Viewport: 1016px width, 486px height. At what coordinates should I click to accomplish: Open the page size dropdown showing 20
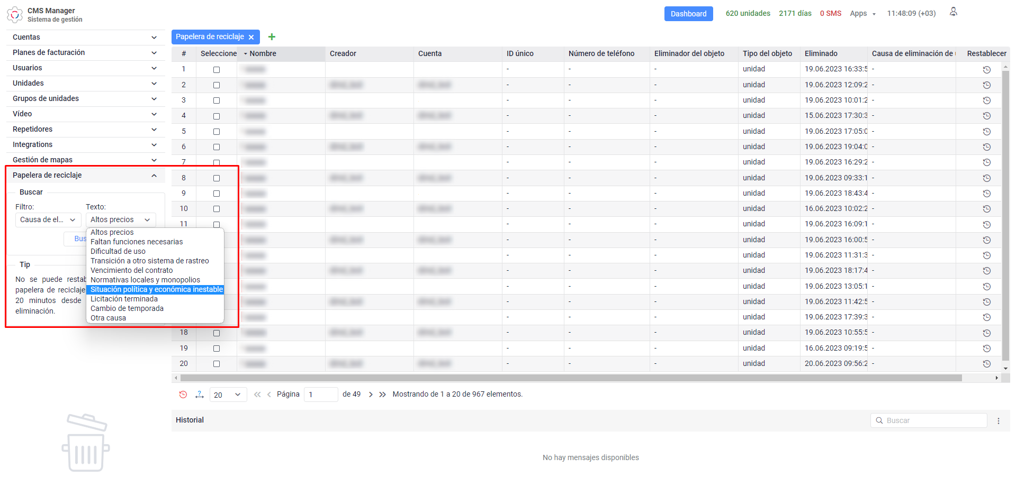coord(228,395)
